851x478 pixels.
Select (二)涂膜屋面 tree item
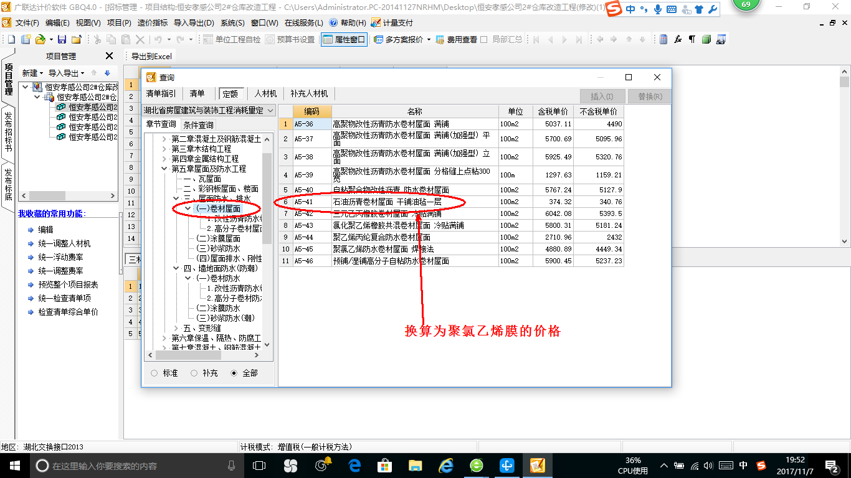(219, 239)
